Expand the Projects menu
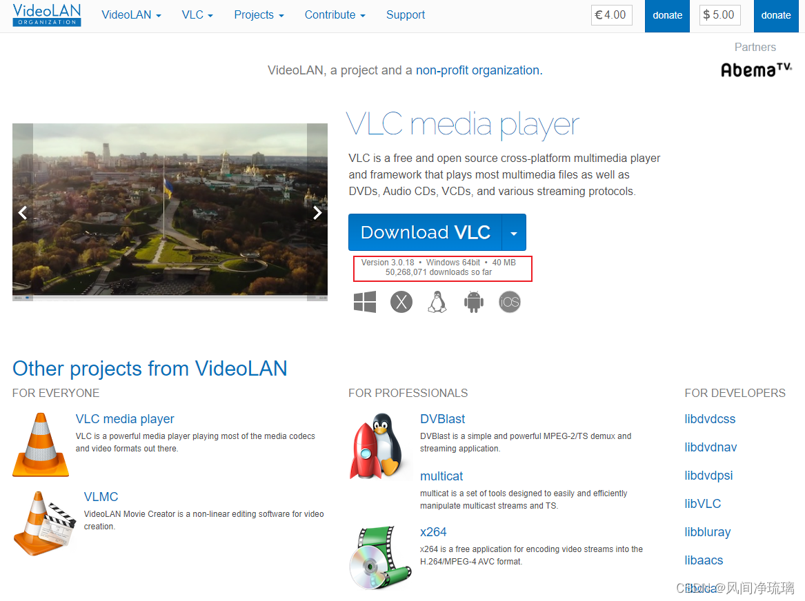 tap(259, 15)
